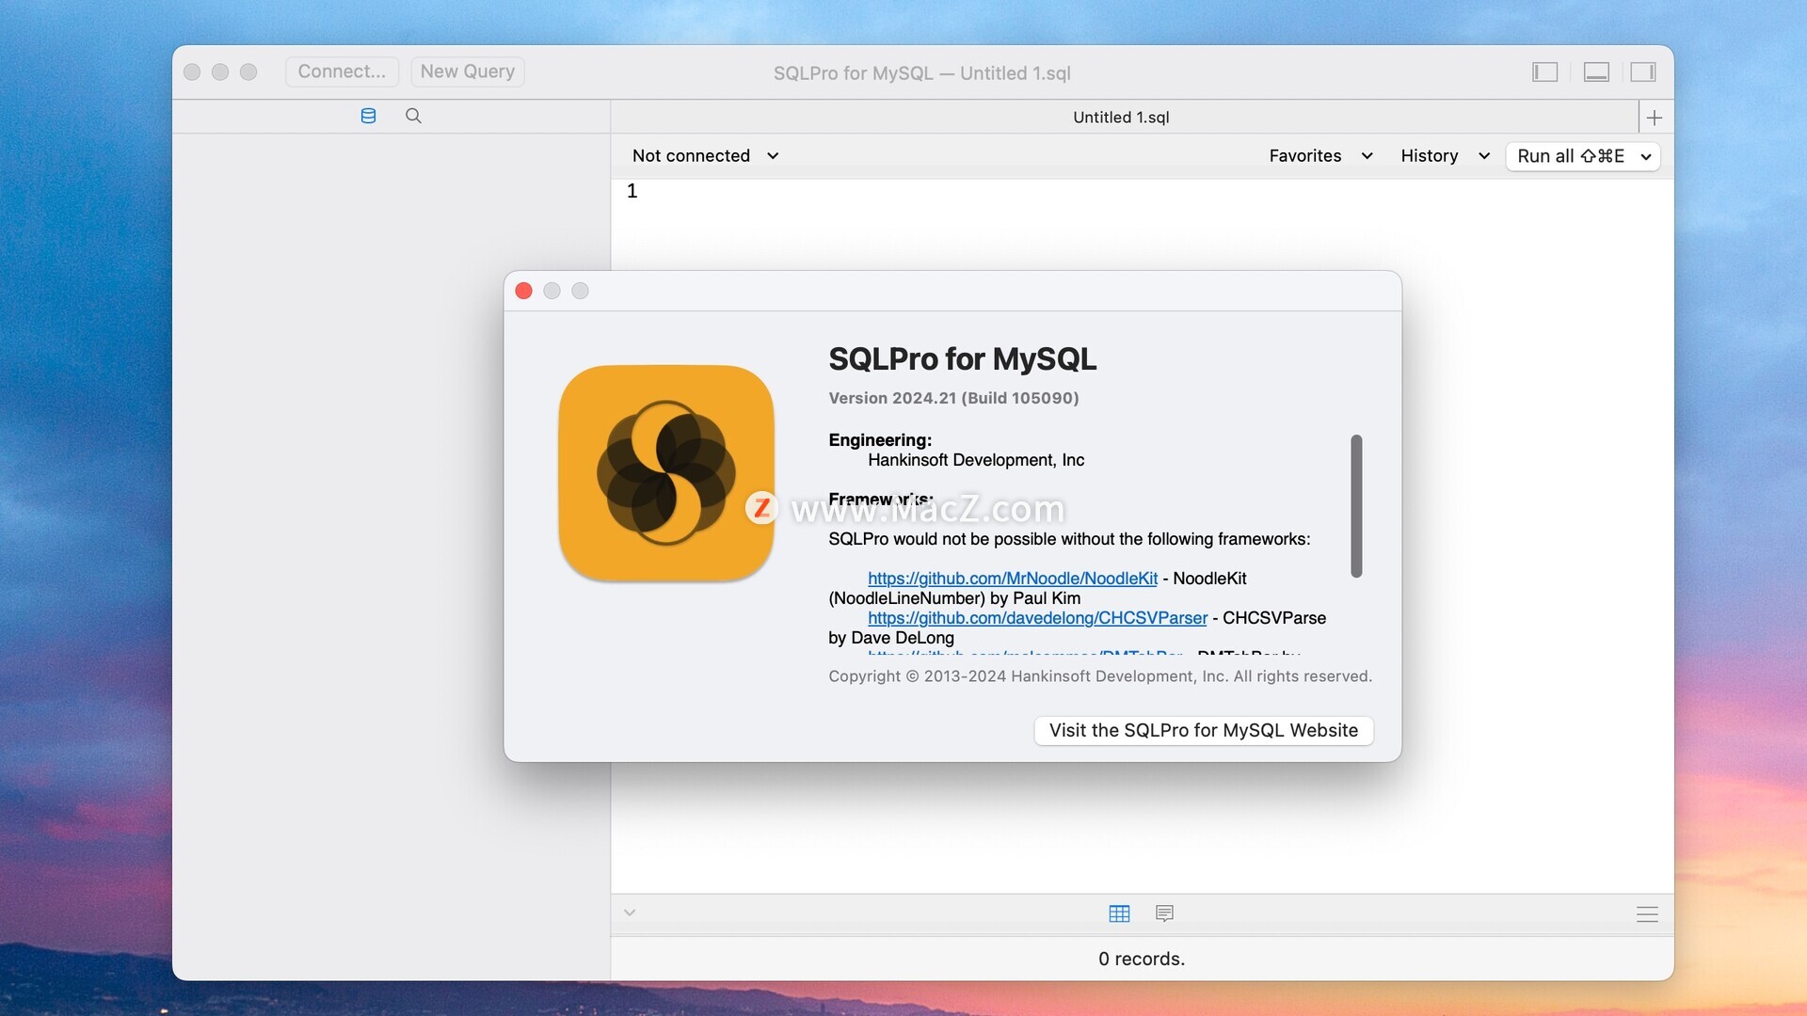The height and width of the screenshot is (1016, 1807).
Task: Click the main window title text
Action: click(922, 73)
